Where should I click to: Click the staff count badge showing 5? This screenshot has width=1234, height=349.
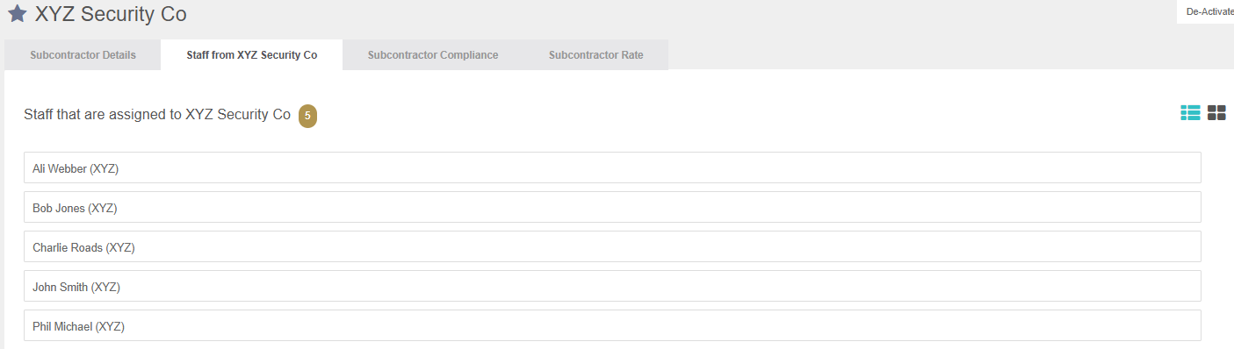(307, 116)
